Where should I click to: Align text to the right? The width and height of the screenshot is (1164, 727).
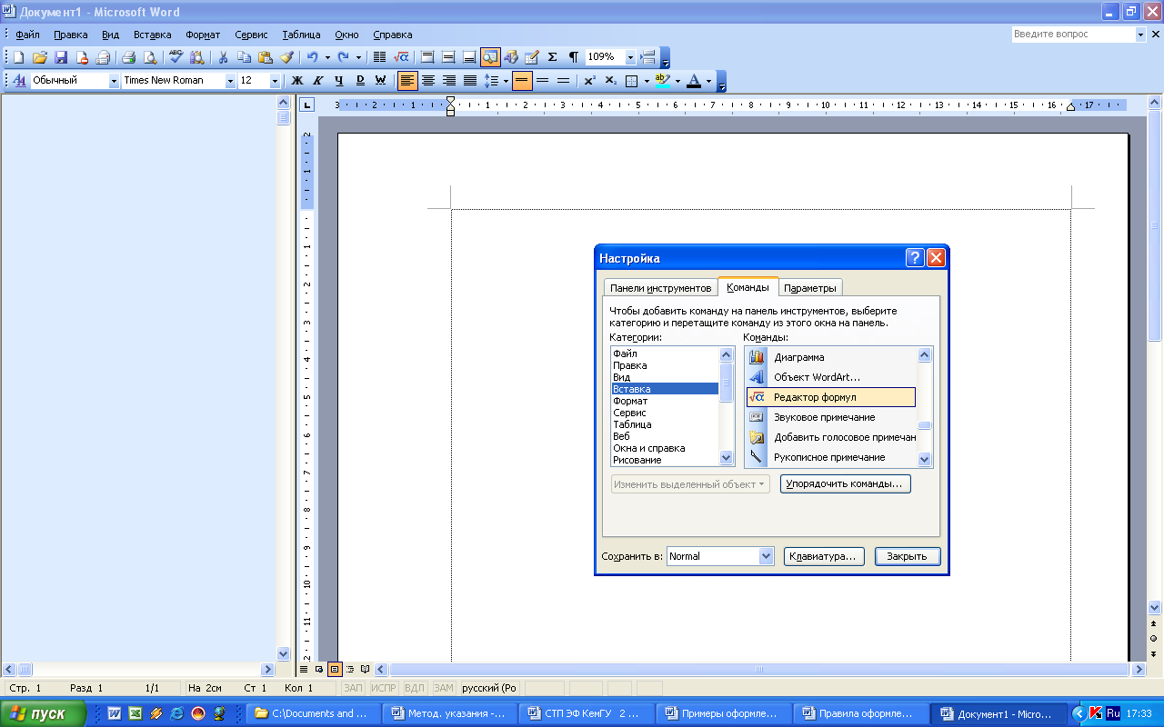[449, 81]
